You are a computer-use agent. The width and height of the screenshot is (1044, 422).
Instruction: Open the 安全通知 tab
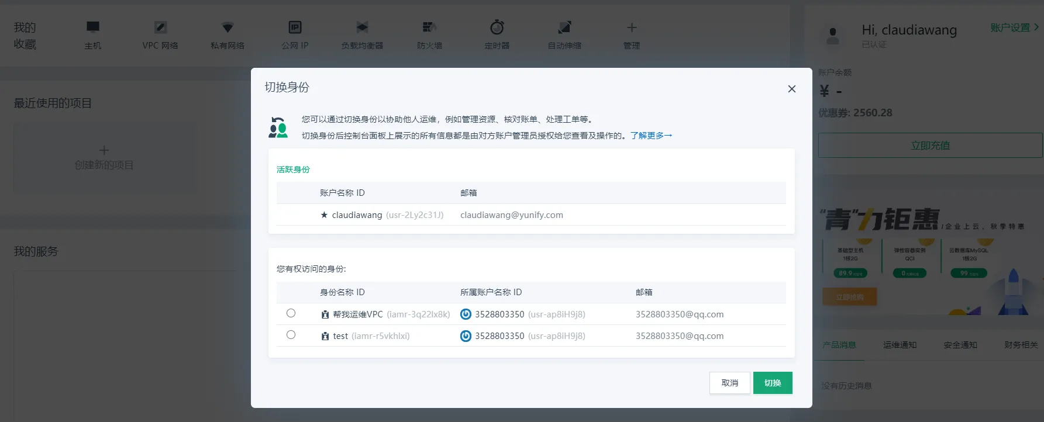coord(960,345)
